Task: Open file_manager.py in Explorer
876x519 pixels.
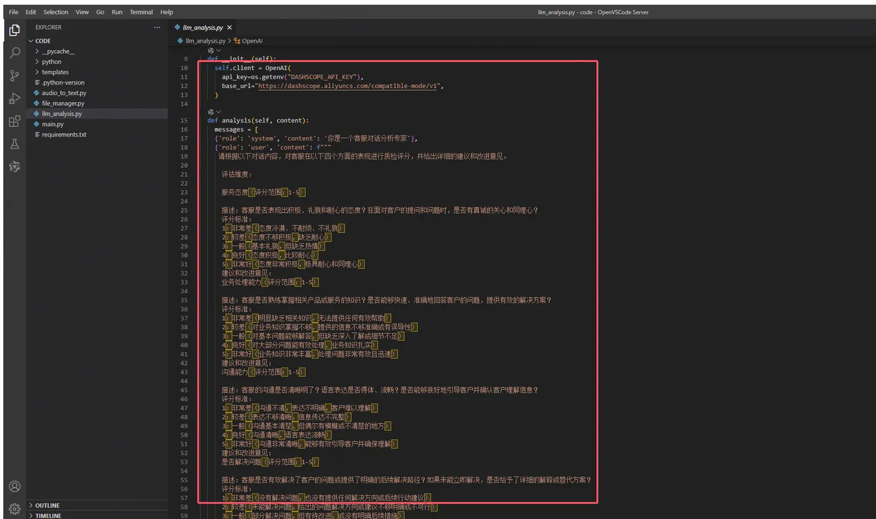Action: click(x=63, y=103)
